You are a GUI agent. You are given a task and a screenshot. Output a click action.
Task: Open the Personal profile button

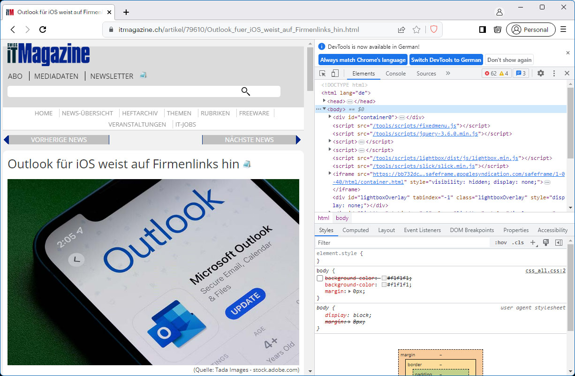click(x=530, y=30)
